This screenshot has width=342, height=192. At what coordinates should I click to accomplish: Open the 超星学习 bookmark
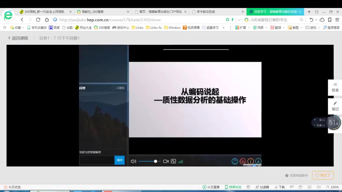click(x=210, y=27)
